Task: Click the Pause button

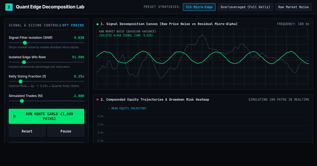Action: point(66,131)
